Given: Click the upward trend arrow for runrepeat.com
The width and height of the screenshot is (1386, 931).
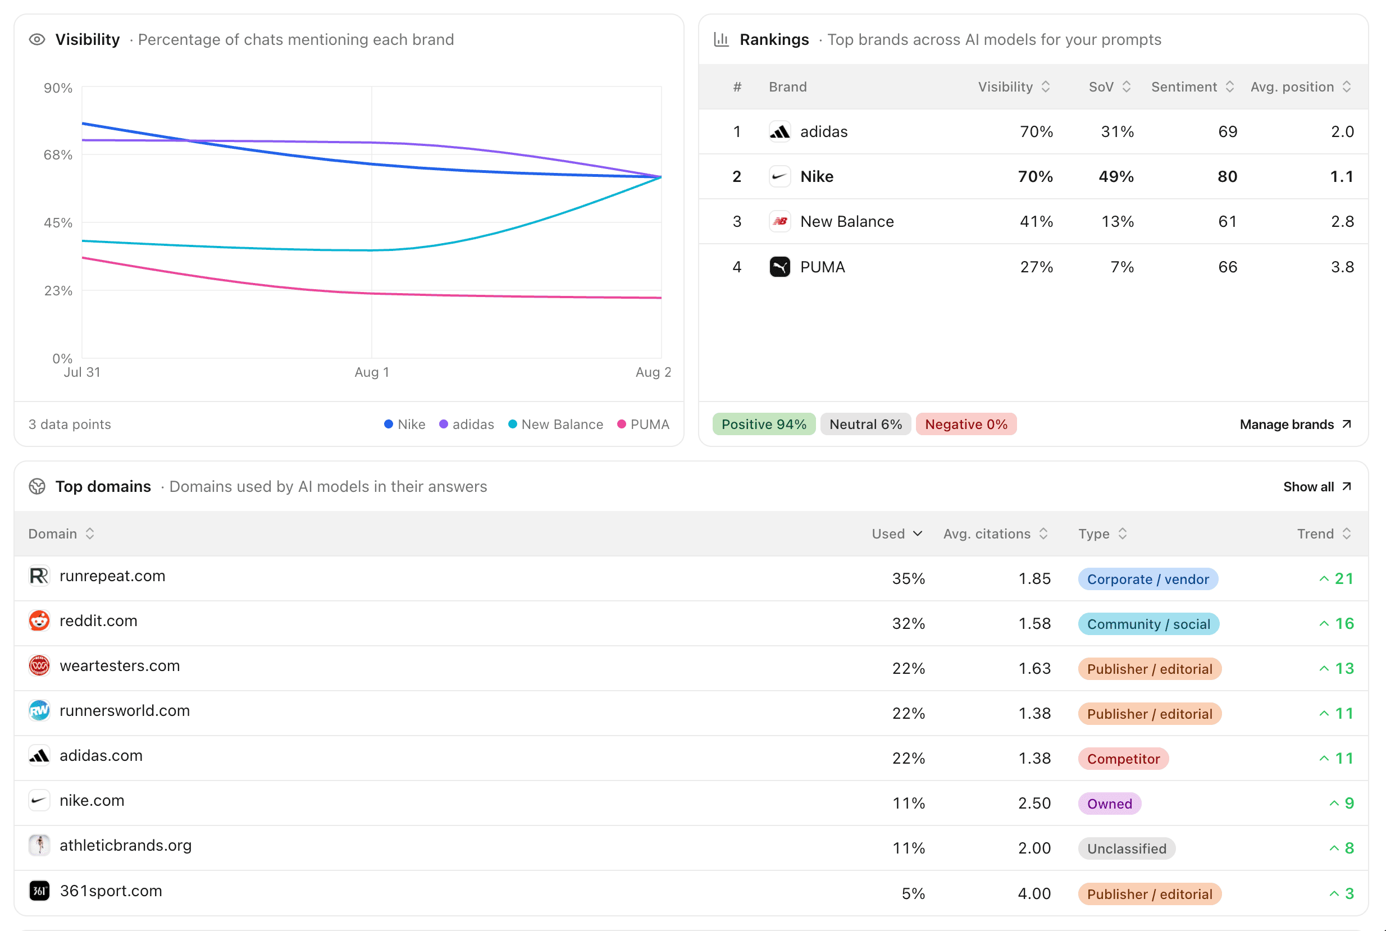Looking at the screenshot, I should 1324,579.
